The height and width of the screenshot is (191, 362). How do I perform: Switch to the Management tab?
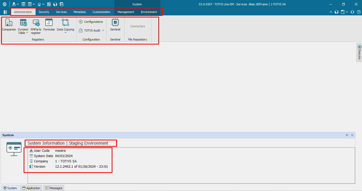tap(126, 12)
